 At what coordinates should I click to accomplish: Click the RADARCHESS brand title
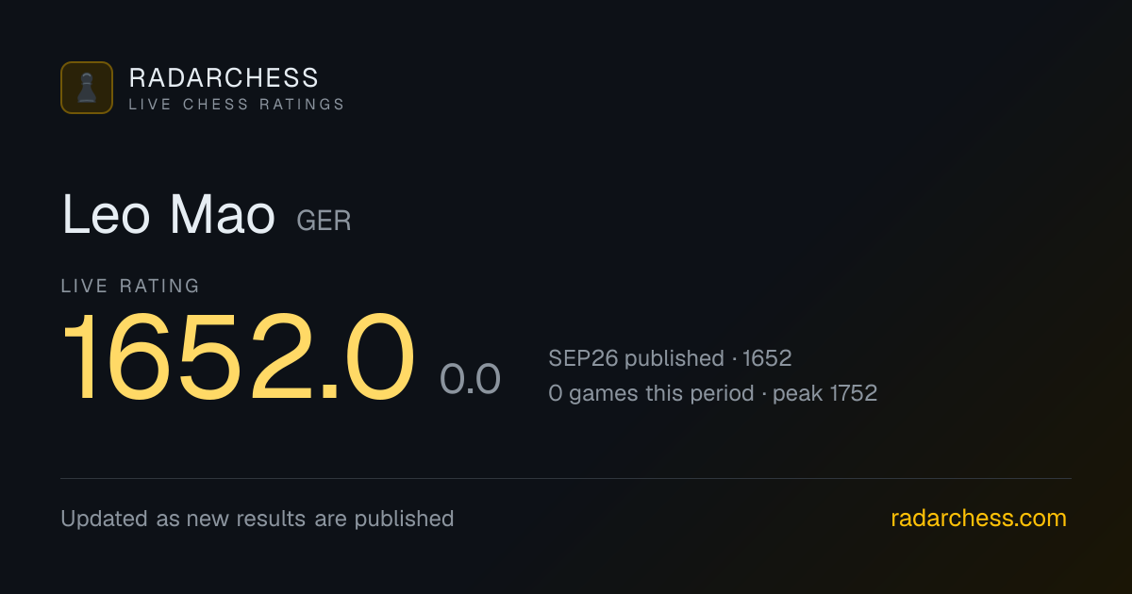point(224,77)
